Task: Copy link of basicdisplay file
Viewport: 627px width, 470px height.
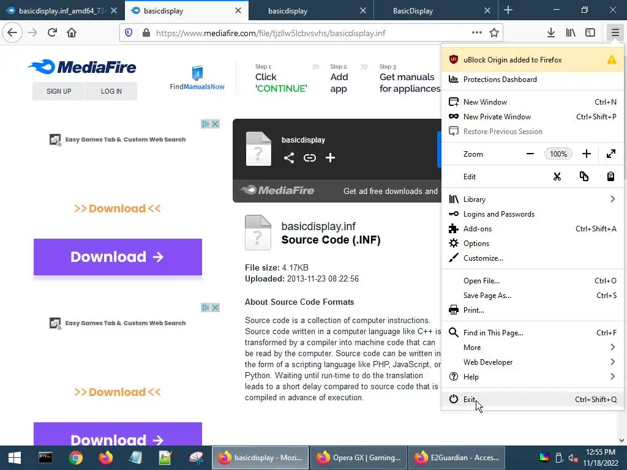Action: pyautogui.click(x=309, y=158)
